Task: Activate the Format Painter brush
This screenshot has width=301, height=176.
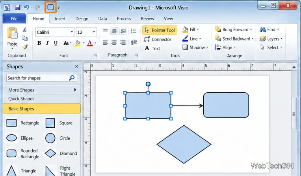Action: click(25, 46)
